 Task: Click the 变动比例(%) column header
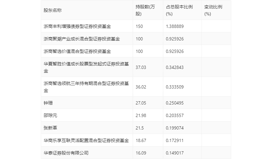tap(213, 10)
